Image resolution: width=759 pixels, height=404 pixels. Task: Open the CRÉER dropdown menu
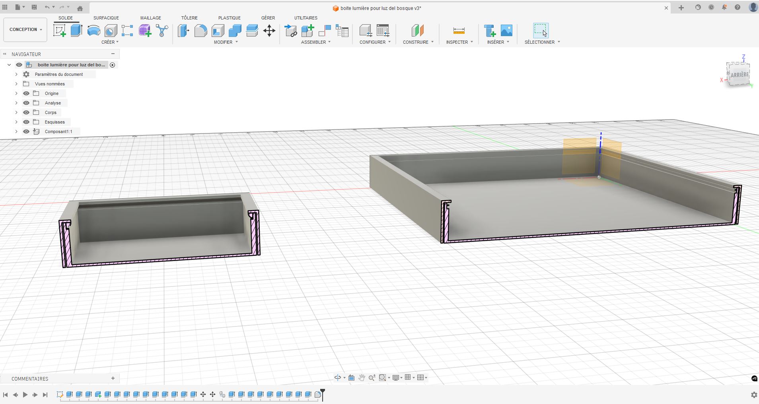pos(110,42)
